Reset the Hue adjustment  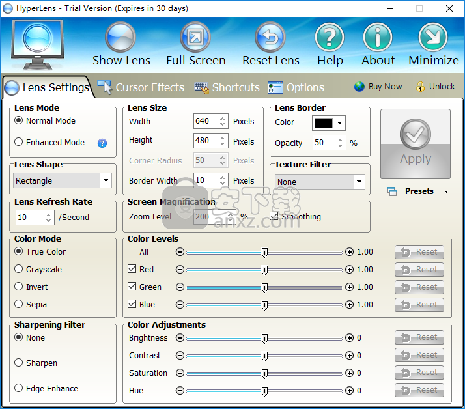pyautogui.click(x=419, y=390)
